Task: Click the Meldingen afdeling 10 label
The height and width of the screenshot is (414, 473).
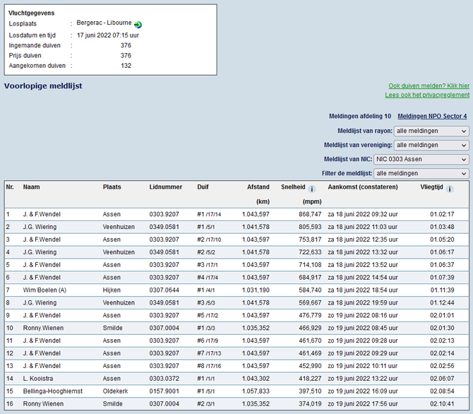Action: point(359,117)
